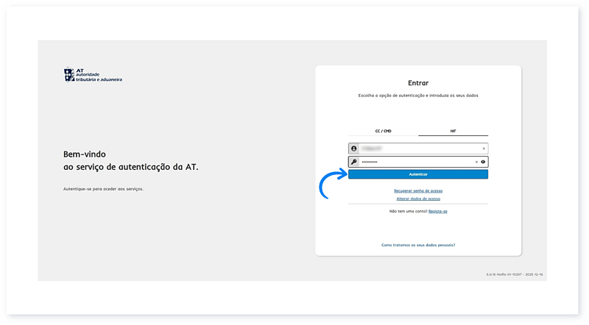Click the version number text at bottom right
Image resolution: width=589 pixels, height=325 pixels.
[x=514, y=274]
